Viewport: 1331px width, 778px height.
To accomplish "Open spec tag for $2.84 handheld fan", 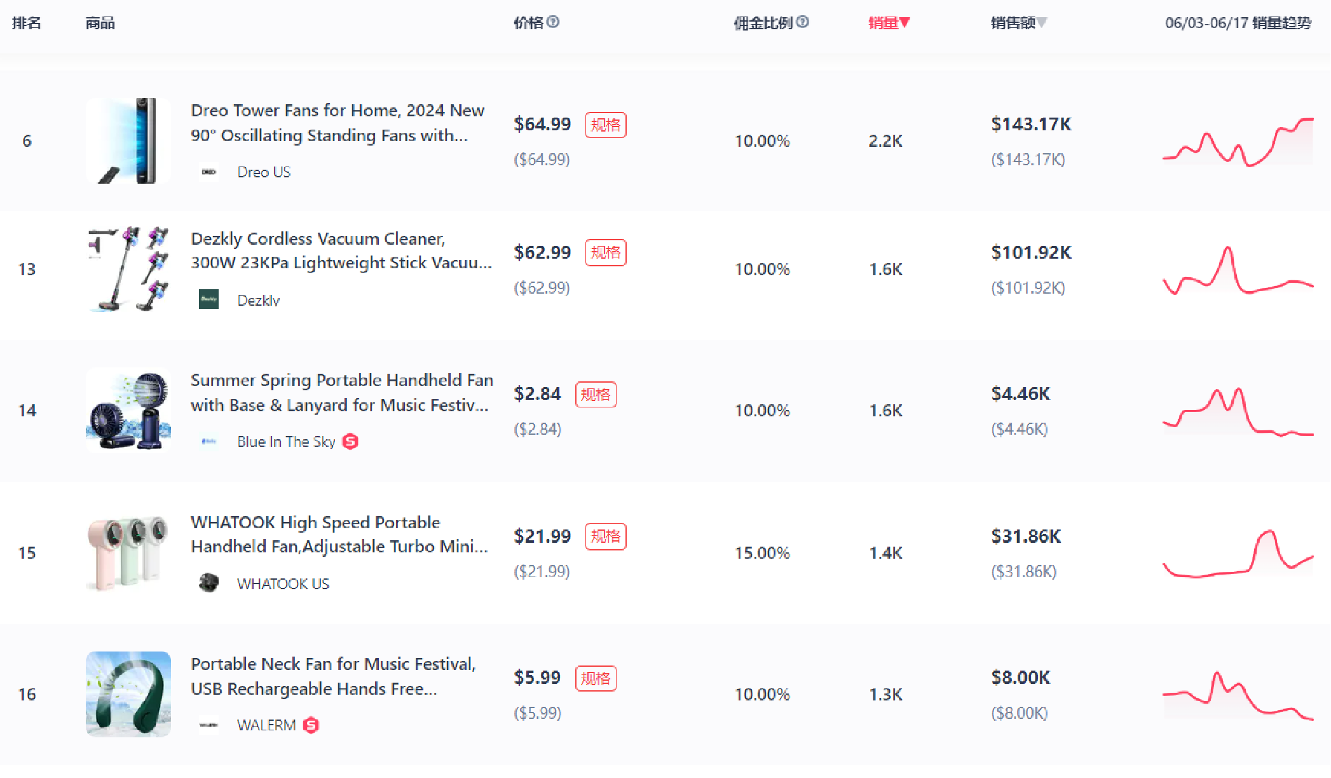I will [x=595, y=395].
